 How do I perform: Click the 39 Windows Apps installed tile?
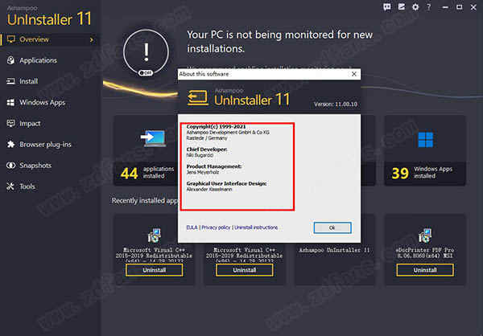(x=425, y=150)
